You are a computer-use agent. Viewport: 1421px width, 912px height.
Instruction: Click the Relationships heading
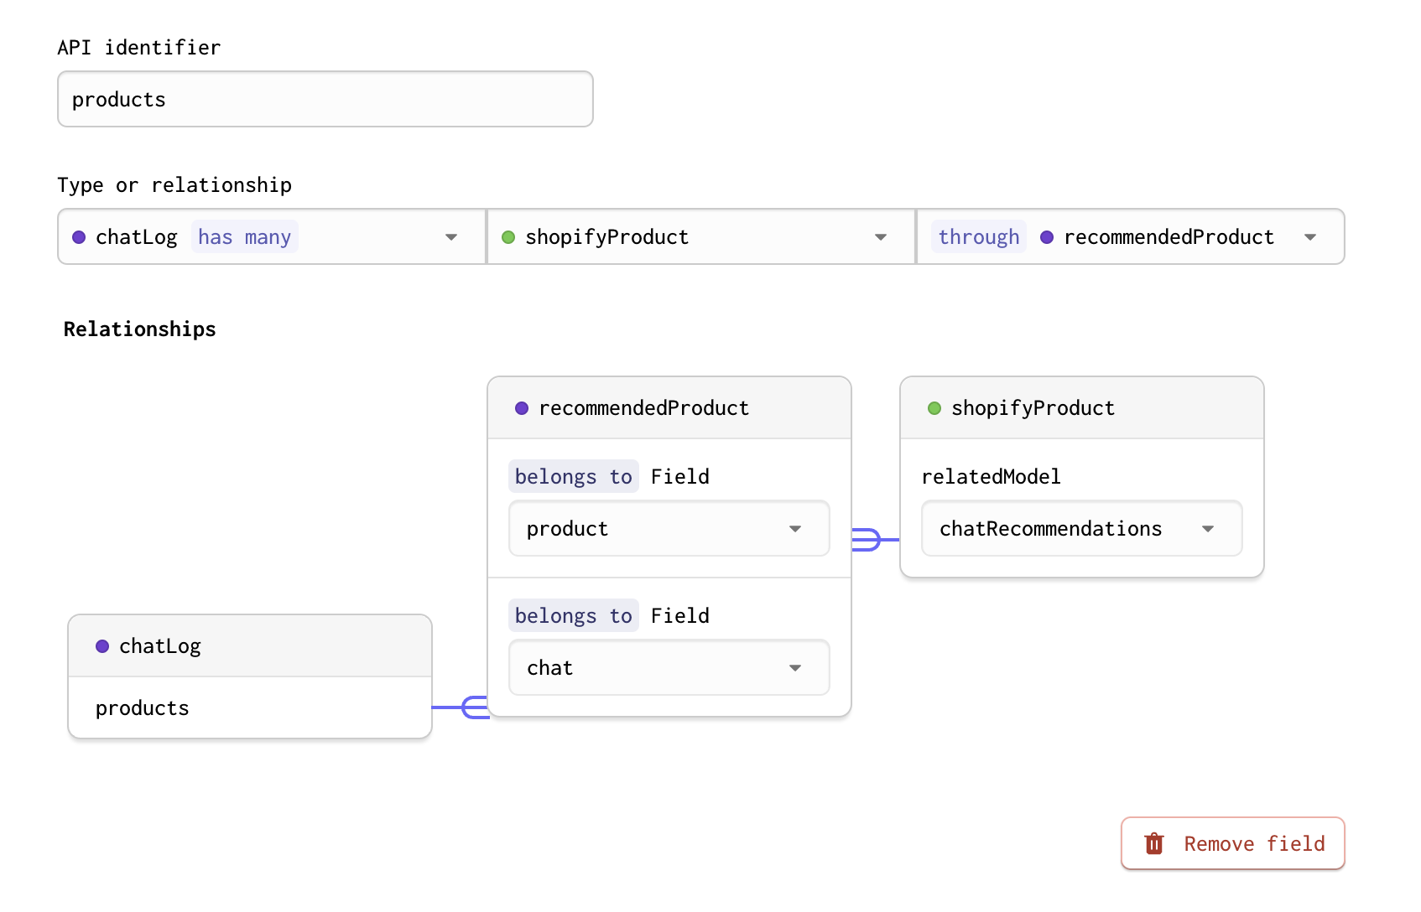click(140, 329)
